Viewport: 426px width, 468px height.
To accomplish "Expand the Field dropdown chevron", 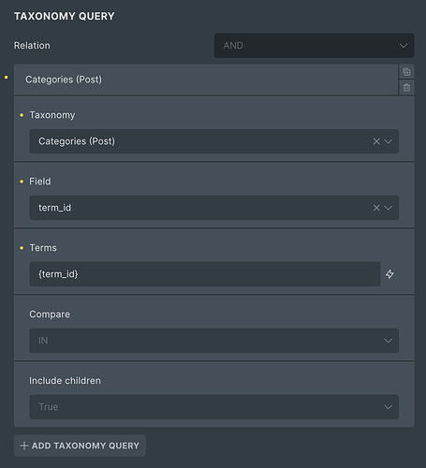I will tap(388, 208).
